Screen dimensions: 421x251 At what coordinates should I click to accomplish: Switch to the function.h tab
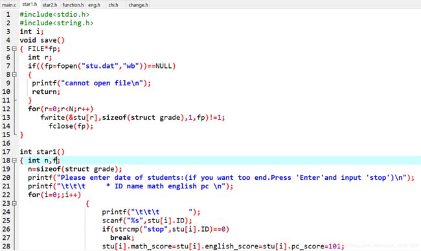click(73, 5)
